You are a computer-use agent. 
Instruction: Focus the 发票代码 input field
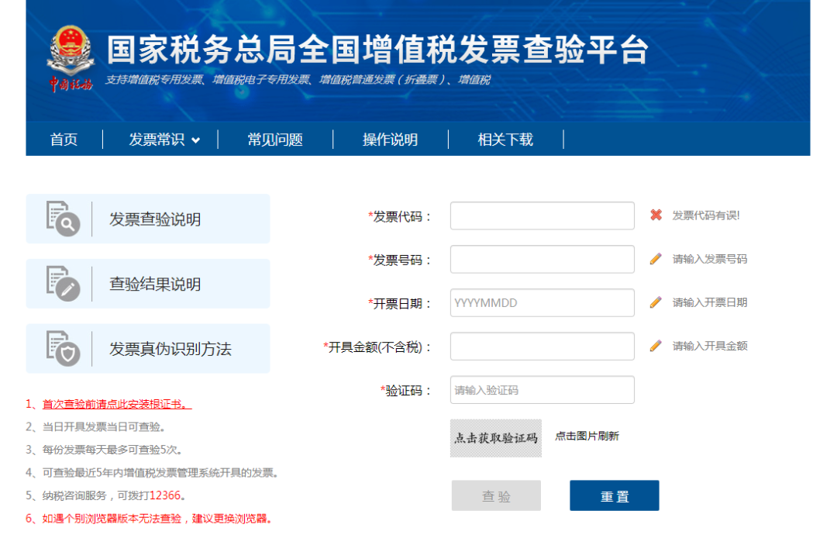point(542,216)
